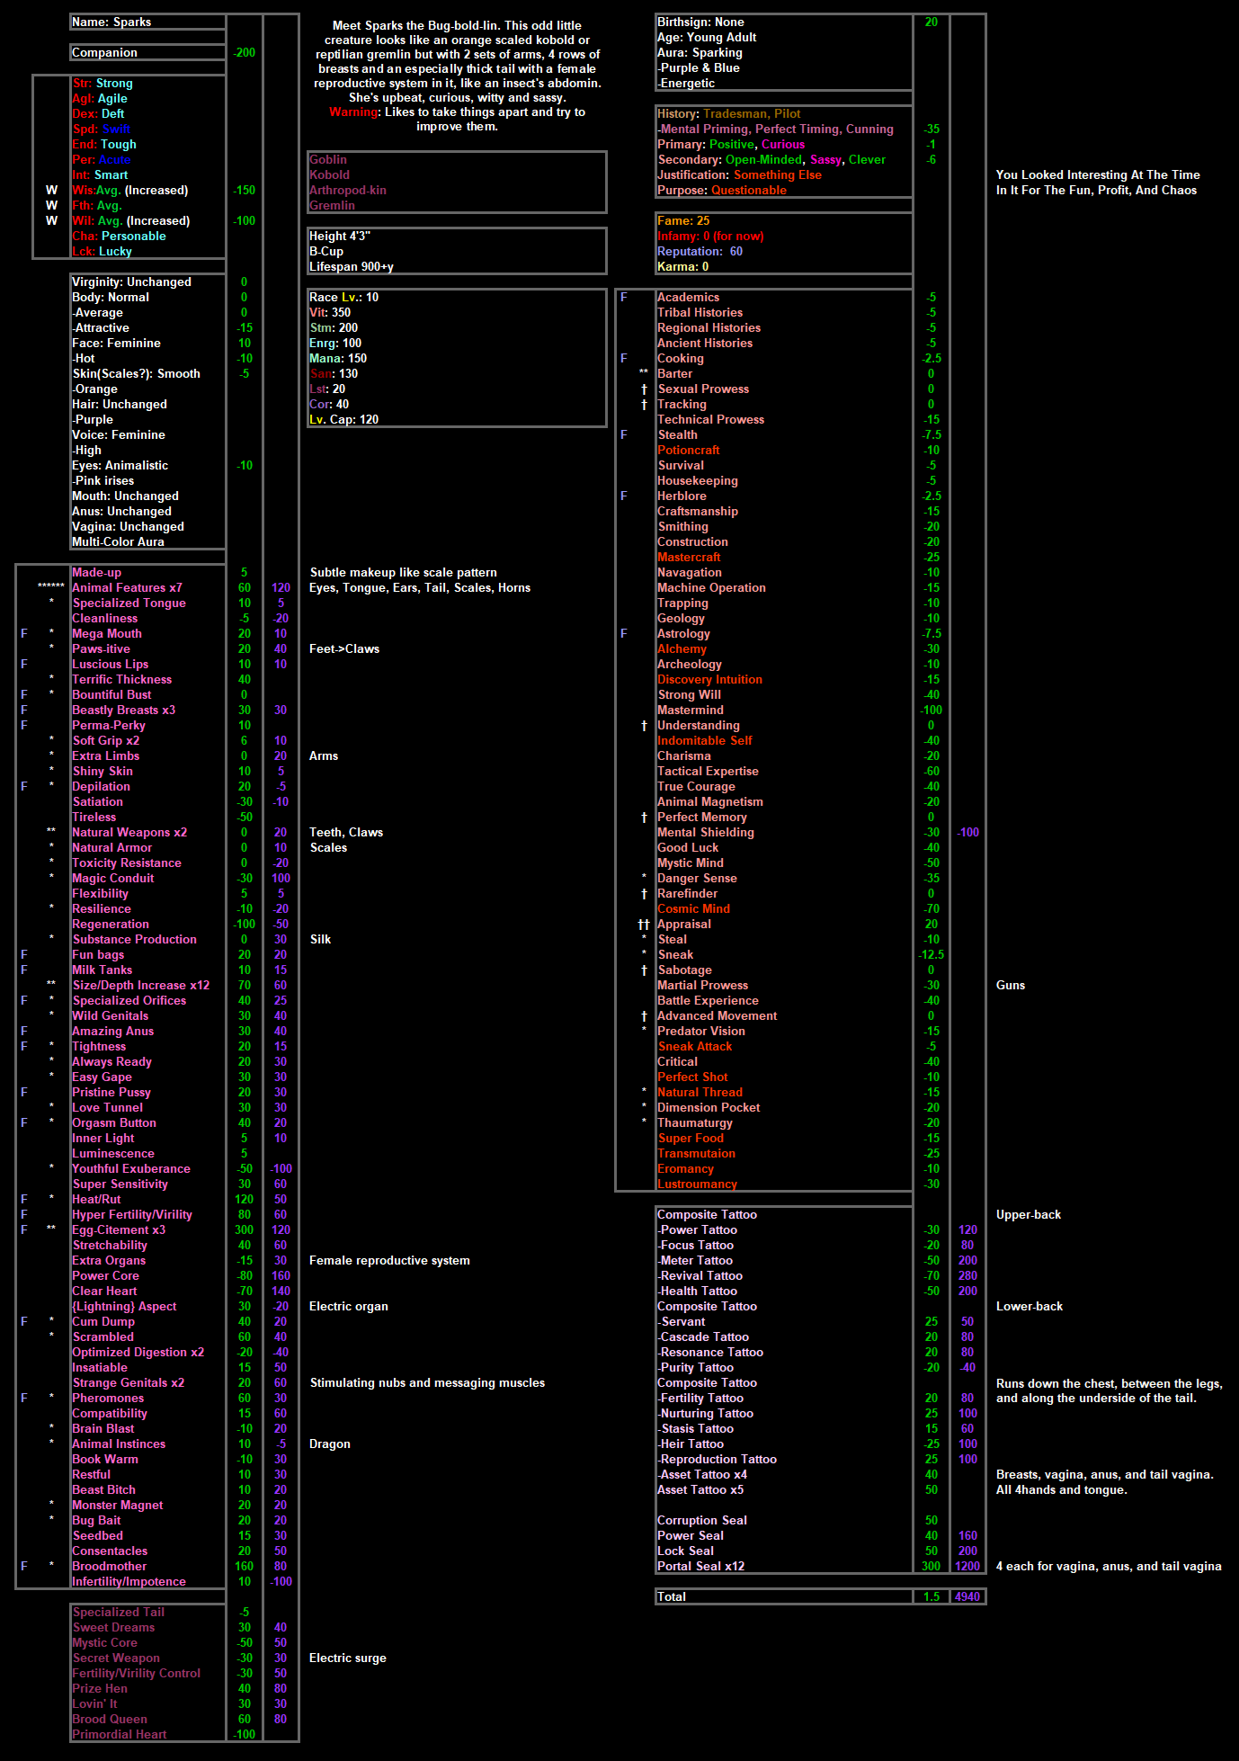Select the 'Vit: 350' stat

coord(330,312)
